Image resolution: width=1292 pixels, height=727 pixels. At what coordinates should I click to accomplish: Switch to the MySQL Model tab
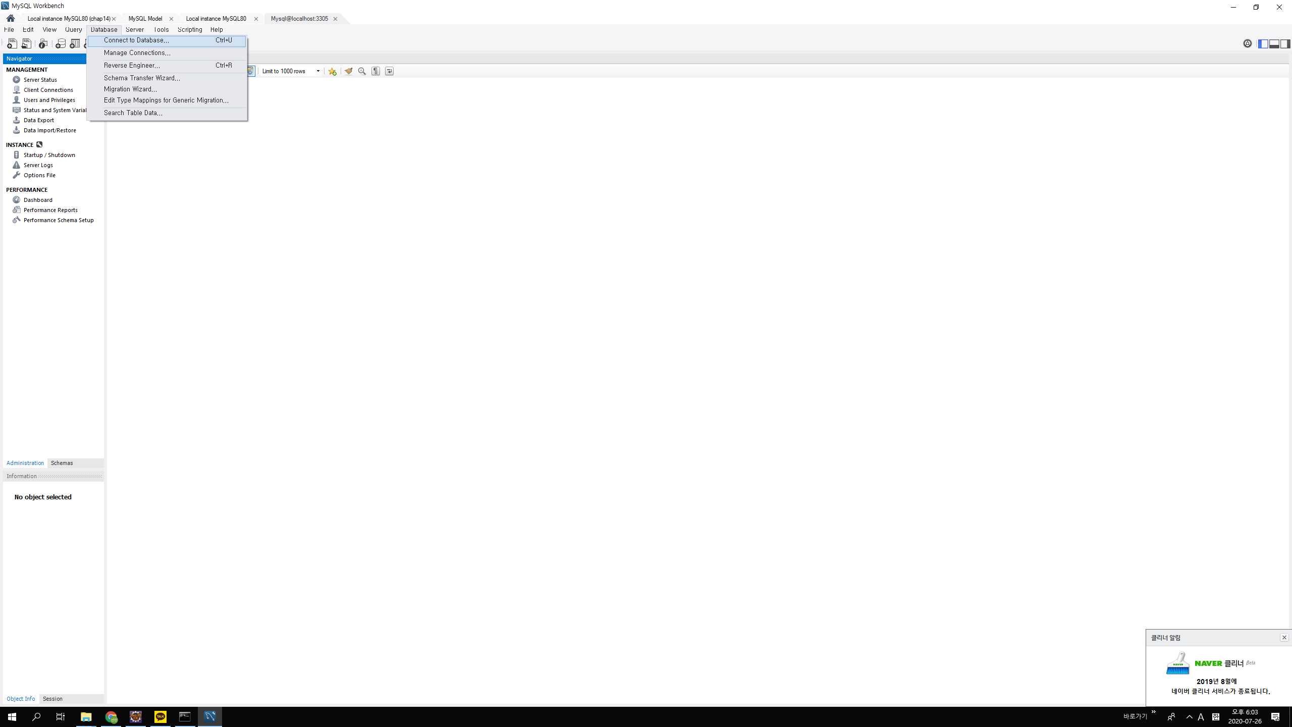tap(145, 19)
